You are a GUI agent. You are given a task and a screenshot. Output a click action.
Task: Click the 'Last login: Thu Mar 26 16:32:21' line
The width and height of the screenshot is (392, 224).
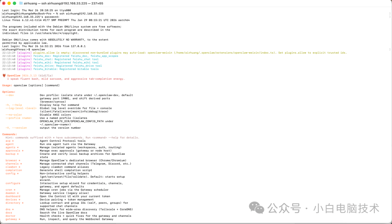[x=44, y=46]
